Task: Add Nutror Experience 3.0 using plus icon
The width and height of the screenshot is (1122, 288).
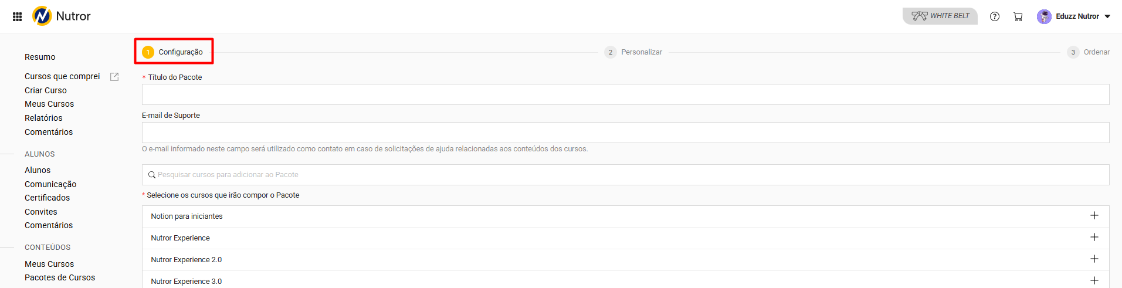Action: (x=1094, y=281)
